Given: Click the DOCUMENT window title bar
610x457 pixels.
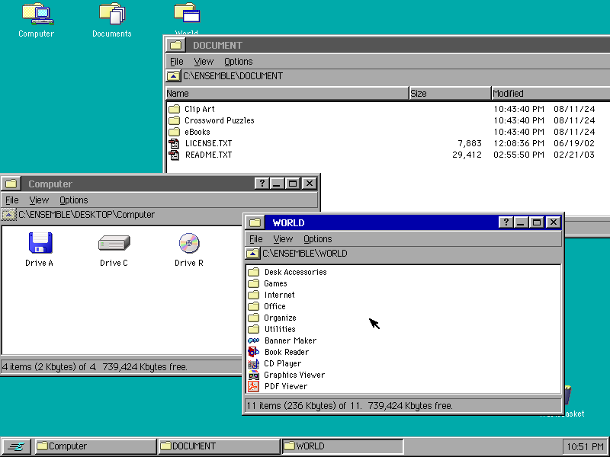Looking at the screenshot, I should [x=396, y=45].
